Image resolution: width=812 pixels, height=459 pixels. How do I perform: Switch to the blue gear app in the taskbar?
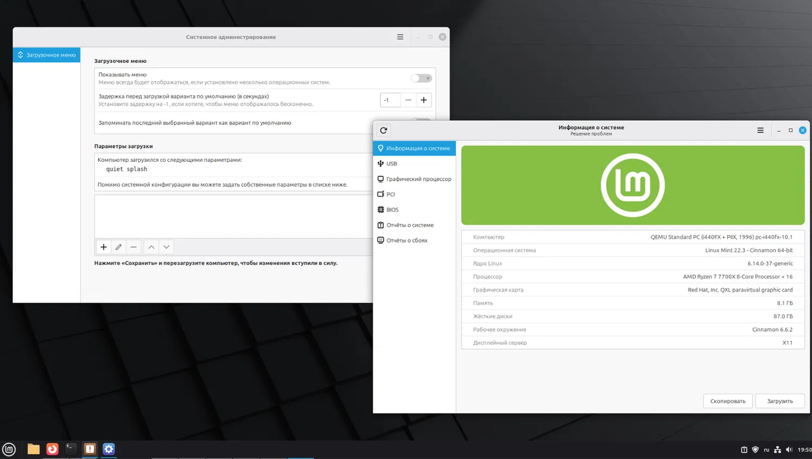109,449
